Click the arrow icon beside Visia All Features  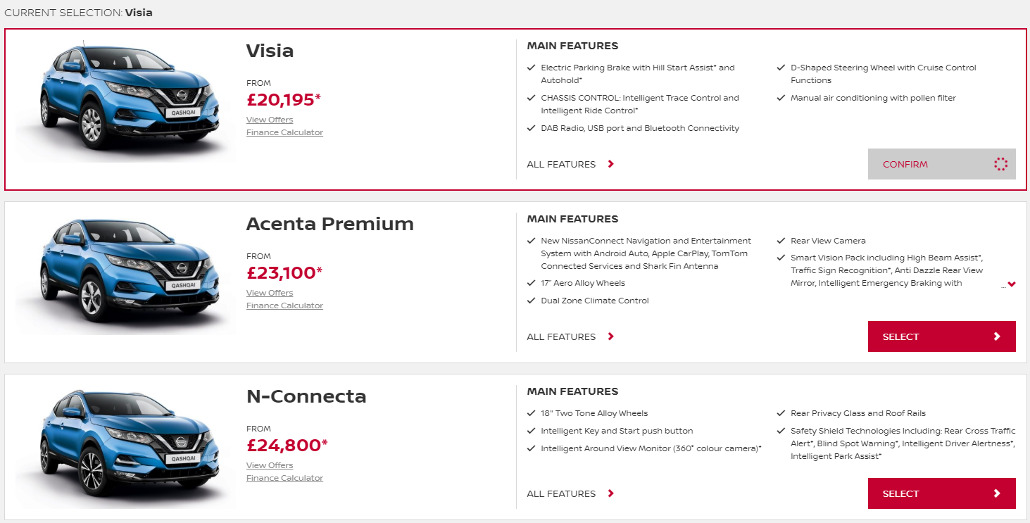pos(611,164)
